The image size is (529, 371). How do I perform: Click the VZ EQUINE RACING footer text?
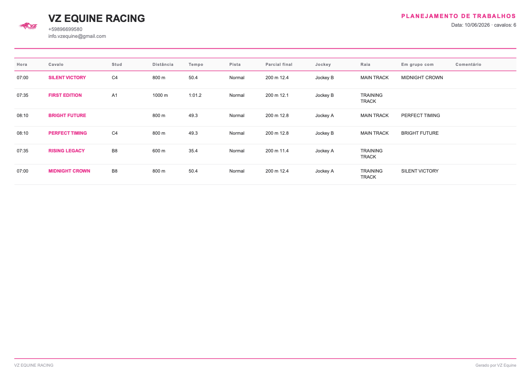tap(34, 365)
